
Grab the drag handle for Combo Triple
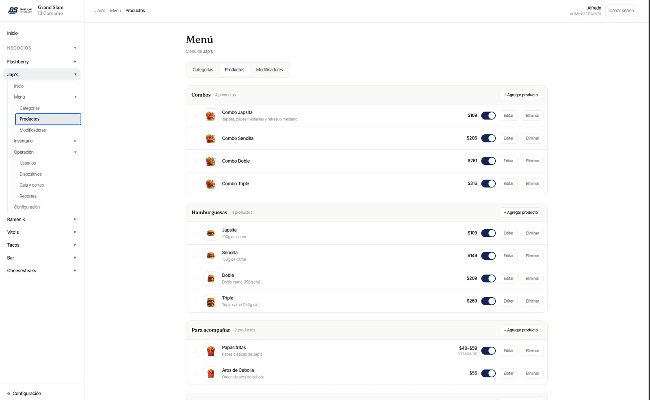(x=195, y=184)
